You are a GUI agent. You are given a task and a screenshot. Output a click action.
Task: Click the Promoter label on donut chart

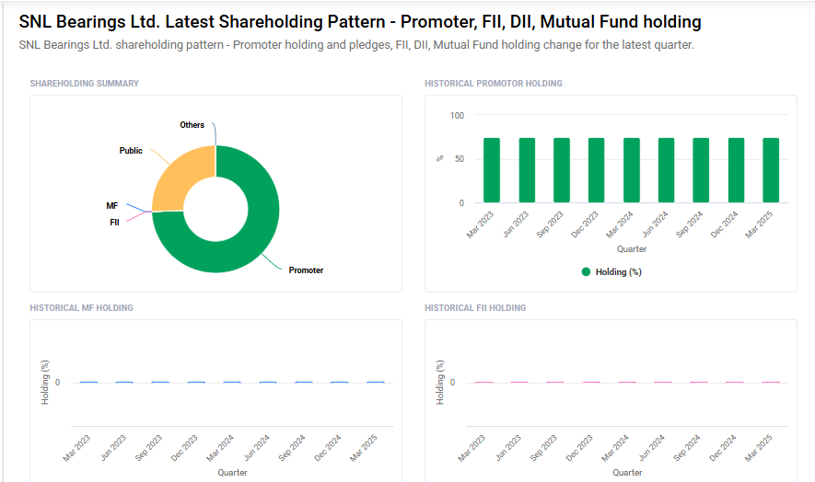(306, 270)
